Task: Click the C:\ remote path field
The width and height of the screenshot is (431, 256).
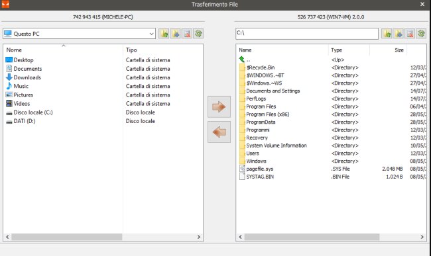Action: (x=307, y=34)
